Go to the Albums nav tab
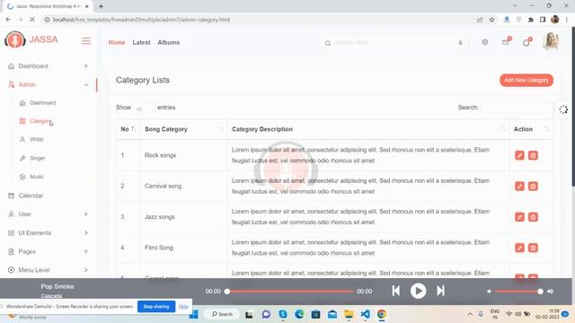This screenshot has height=323, width=575. (169, 42)
